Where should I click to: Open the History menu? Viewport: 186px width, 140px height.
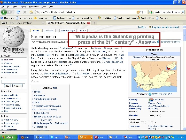(x=24, y=6)
